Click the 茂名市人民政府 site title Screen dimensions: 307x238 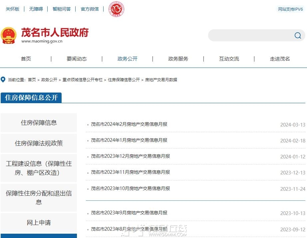55,33
